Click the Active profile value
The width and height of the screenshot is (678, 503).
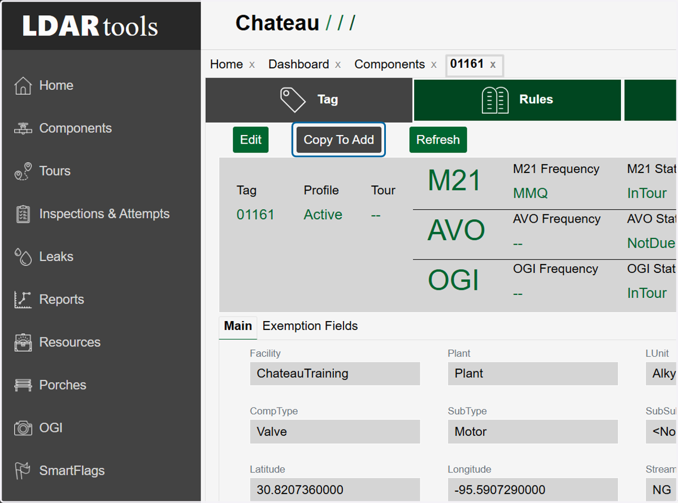(323, 215)
